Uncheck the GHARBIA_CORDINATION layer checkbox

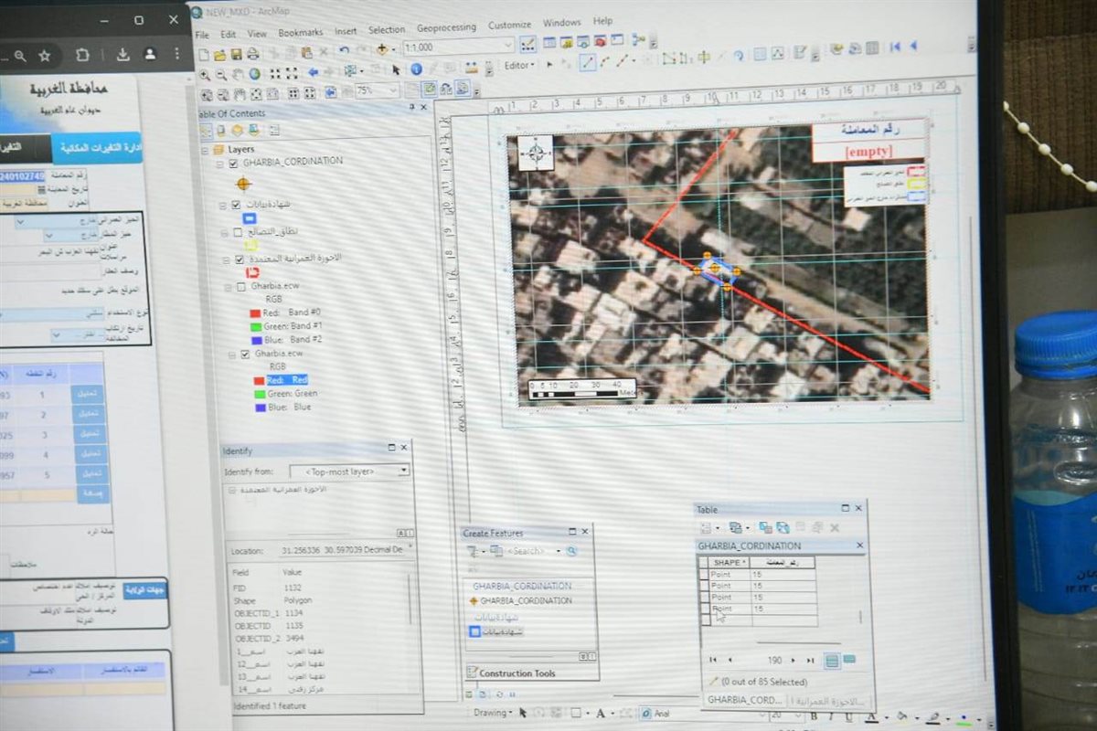[233, 163]
